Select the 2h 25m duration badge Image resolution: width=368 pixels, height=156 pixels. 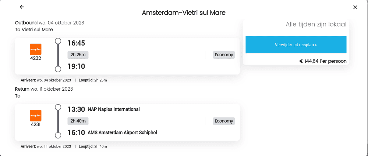click(78, 55)
